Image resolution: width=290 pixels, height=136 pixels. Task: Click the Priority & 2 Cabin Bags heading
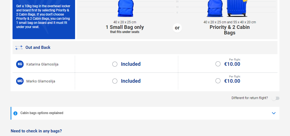tap(229, 30)
